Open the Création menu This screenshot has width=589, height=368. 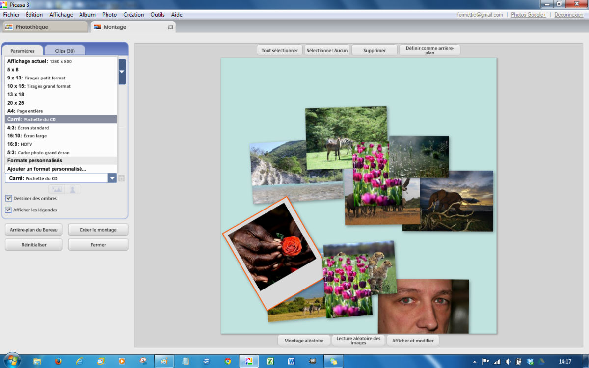[134, 15]
